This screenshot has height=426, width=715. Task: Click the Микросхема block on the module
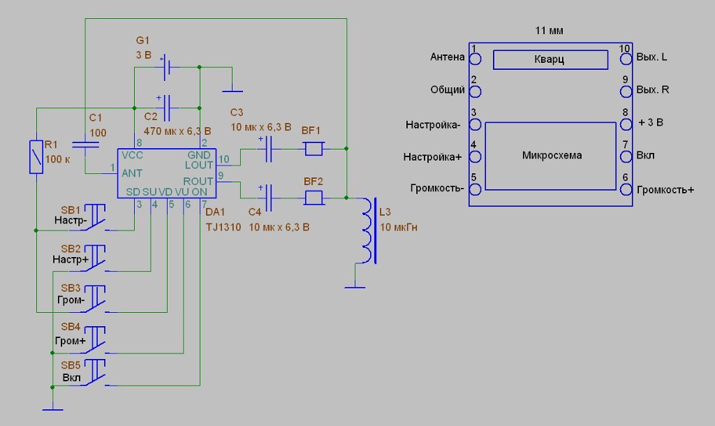click(x=550, y=156)
